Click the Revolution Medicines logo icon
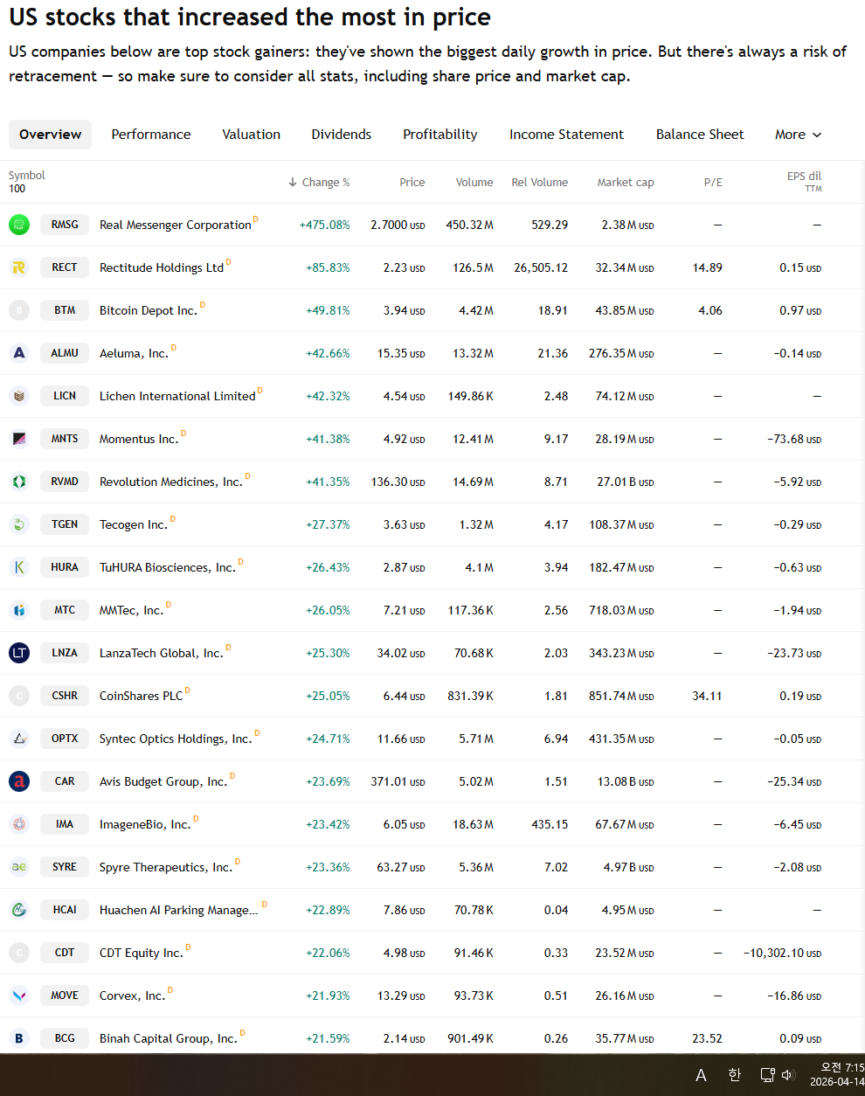The width and height of the screenshot is (865, 1096). [19, 482]
